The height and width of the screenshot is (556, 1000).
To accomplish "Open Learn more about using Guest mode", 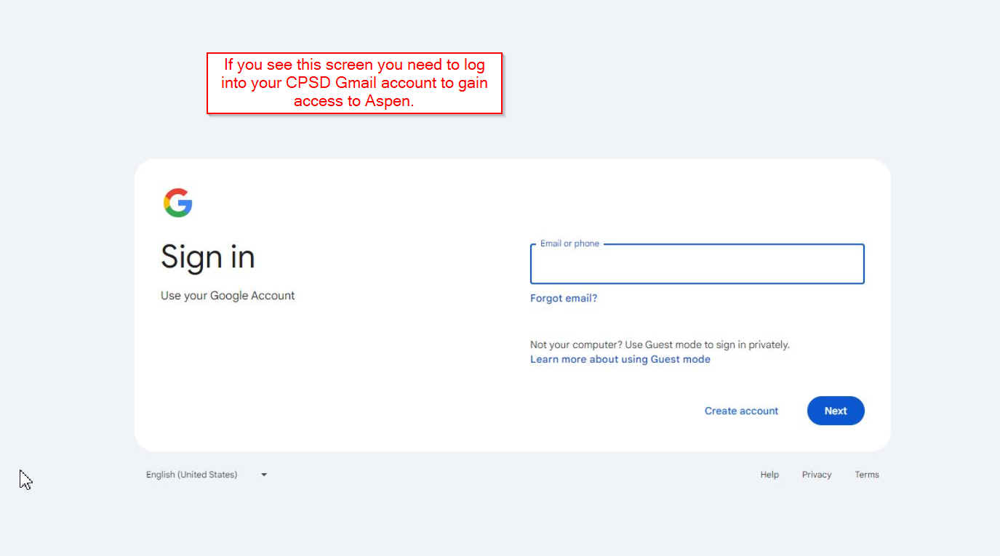I will (620, 359).
